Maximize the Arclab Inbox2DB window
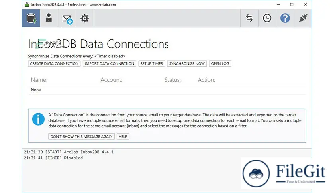This screenshot has width=333, height=193. 292,4
